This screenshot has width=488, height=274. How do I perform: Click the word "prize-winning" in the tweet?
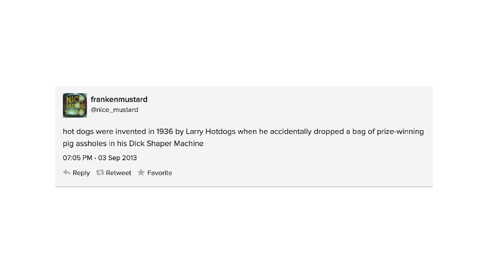coord(400,132)
